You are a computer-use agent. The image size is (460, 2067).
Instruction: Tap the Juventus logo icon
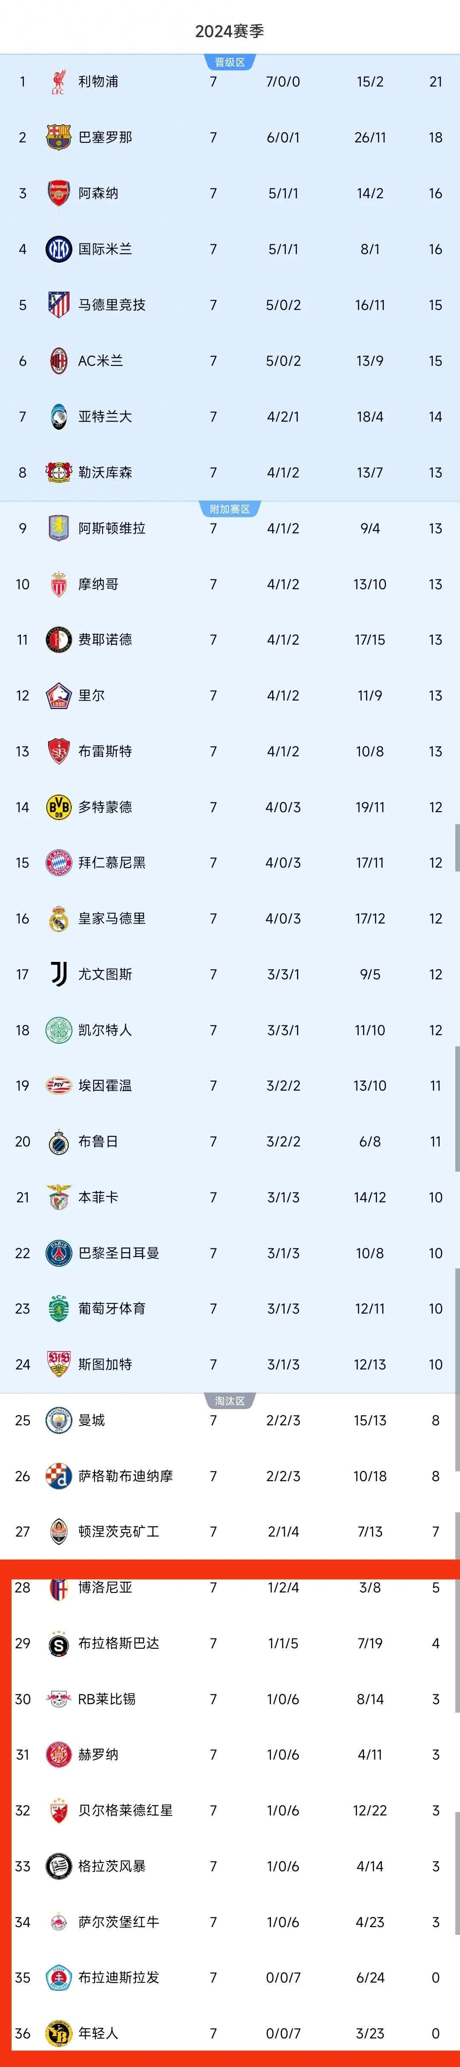[58, 974]
